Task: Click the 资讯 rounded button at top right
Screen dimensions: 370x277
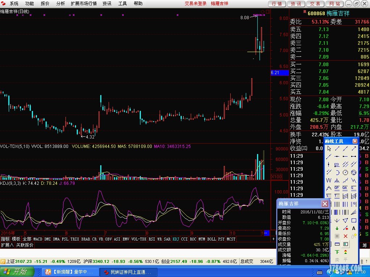Action: pos(296,4)
